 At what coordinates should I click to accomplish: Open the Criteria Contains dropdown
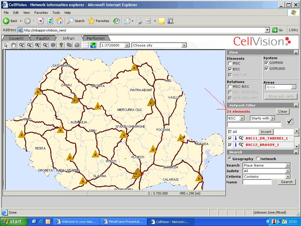(287, 177)
